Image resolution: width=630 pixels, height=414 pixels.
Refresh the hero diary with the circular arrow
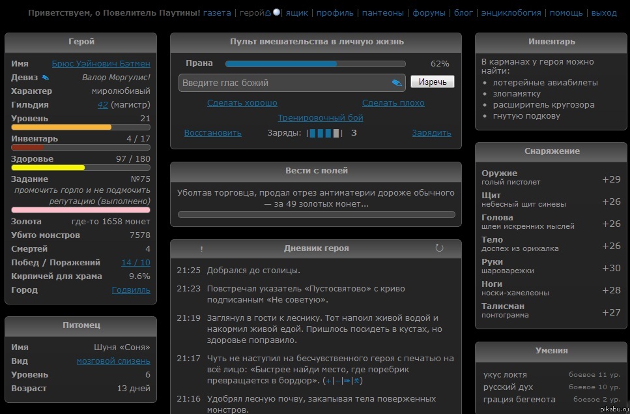pyautogui.click(x=439, y=248)
